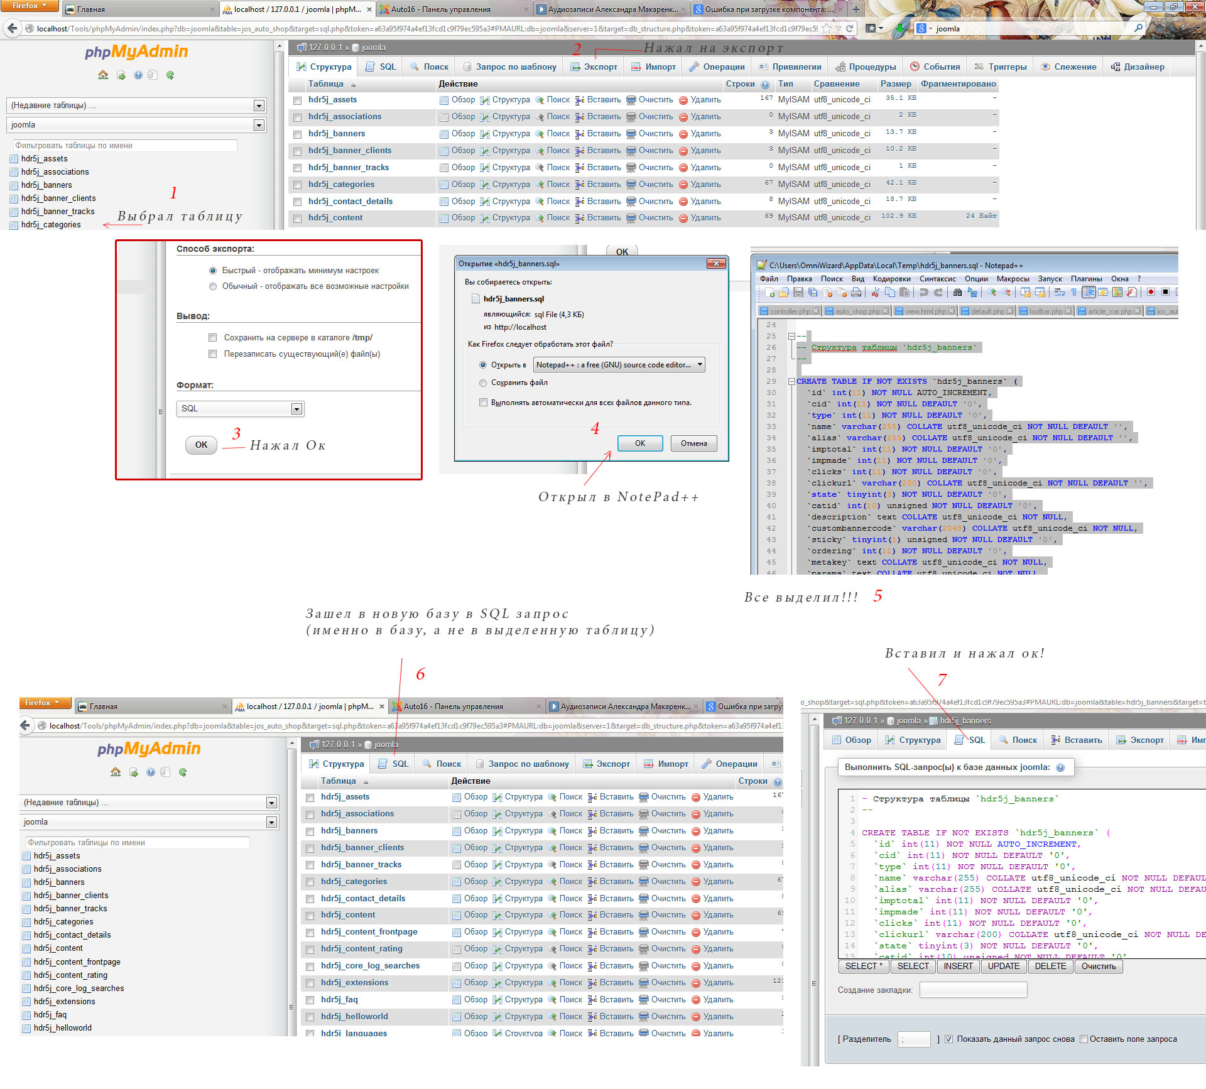1206x1089 pixels.
Task: Click the Notepad++ find binoculars icon
Action: click(x=957, y=292)
